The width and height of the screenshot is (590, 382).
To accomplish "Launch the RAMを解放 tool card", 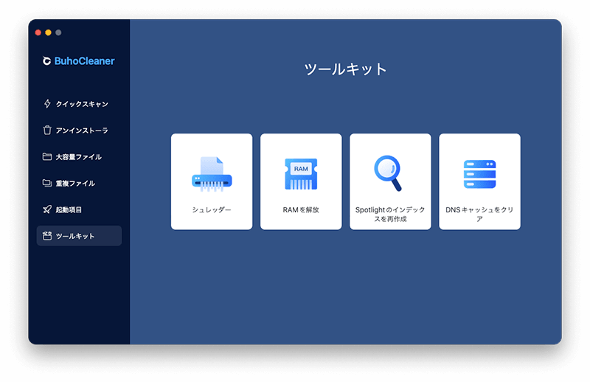I will tap(301, 181).
